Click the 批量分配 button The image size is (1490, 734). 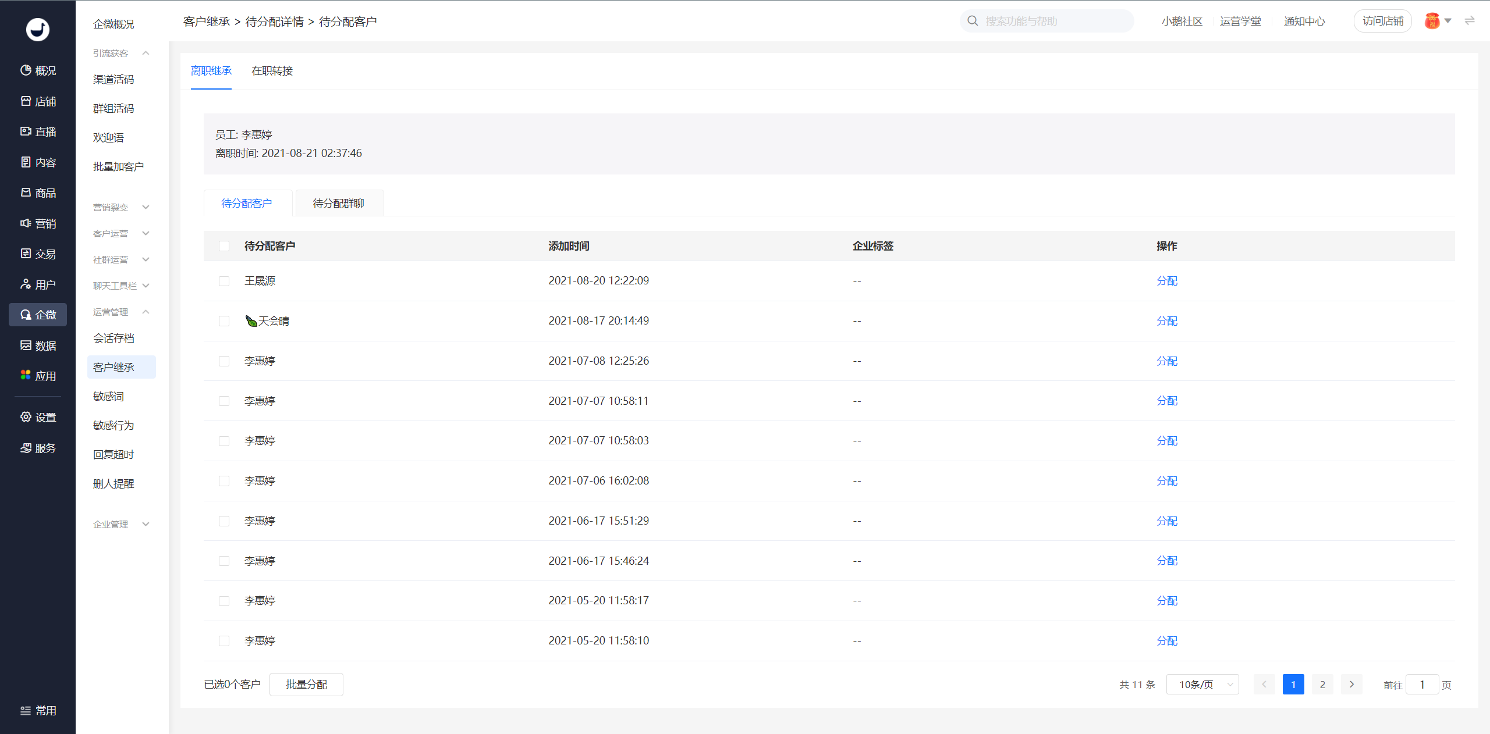pyautogui.click(x=306, y=685)
